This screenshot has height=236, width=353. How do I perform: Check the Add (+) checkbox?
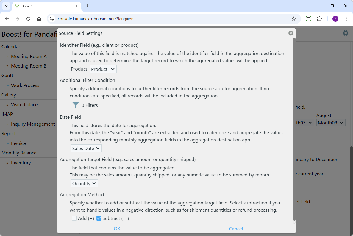pyautogui.click(x=74, y=218)
